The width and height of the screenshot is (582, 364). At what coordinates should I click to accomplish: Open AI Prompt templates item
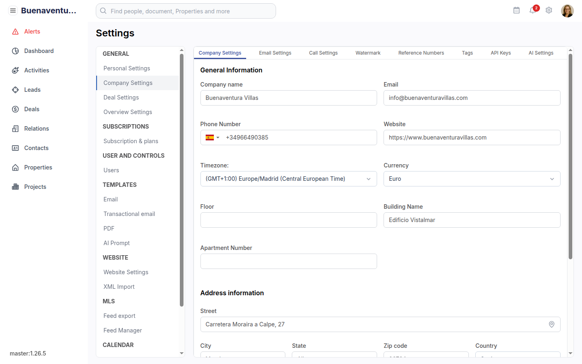pyautogui.click(x=137, y=243)
